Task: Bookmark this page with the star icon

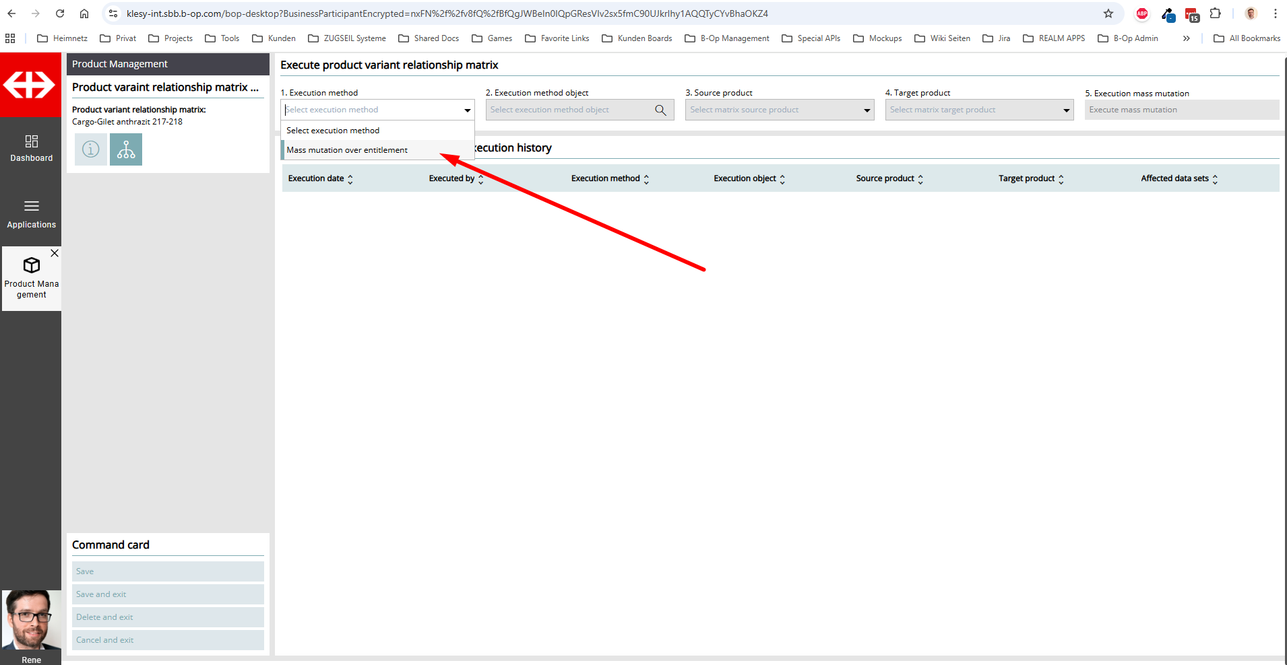Action: point(1108,13)
